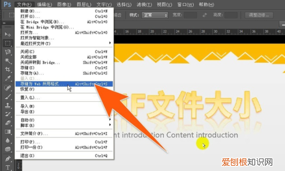Select the Gradient tool
This screenshot has height=171, width=285.
pos(8,132)
